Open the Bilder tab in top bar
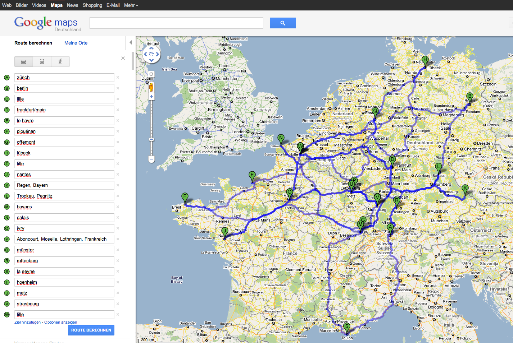 coord(22,5)
